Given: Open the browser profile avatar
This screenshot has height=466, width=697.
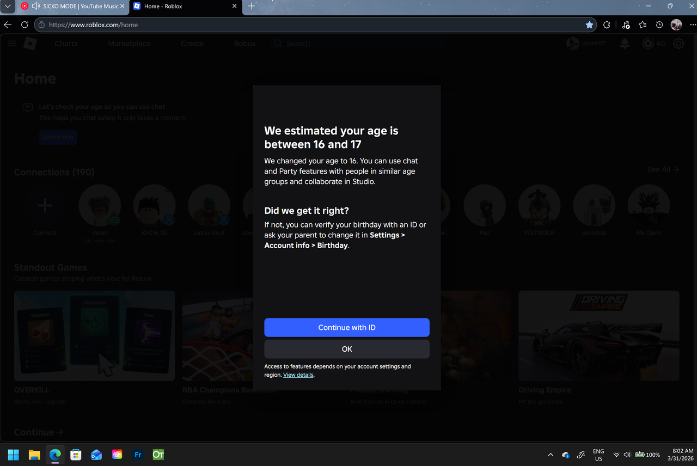Looking at the screenshot, I should [676, 24].
